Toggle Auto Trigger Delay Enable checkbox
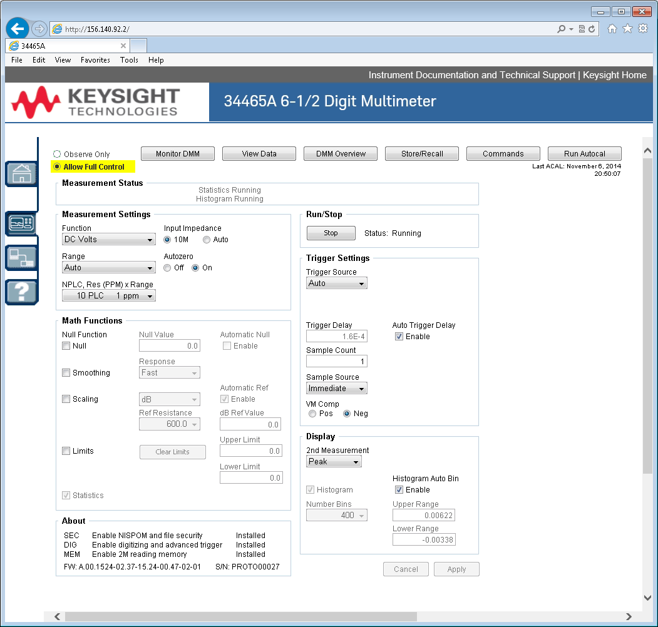The height and width of the screenshot is (627, 658). pos(399,337)
